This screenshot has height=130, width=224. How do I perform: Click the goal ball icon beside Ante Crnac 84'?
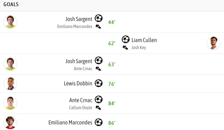click(x=99, y=100)
